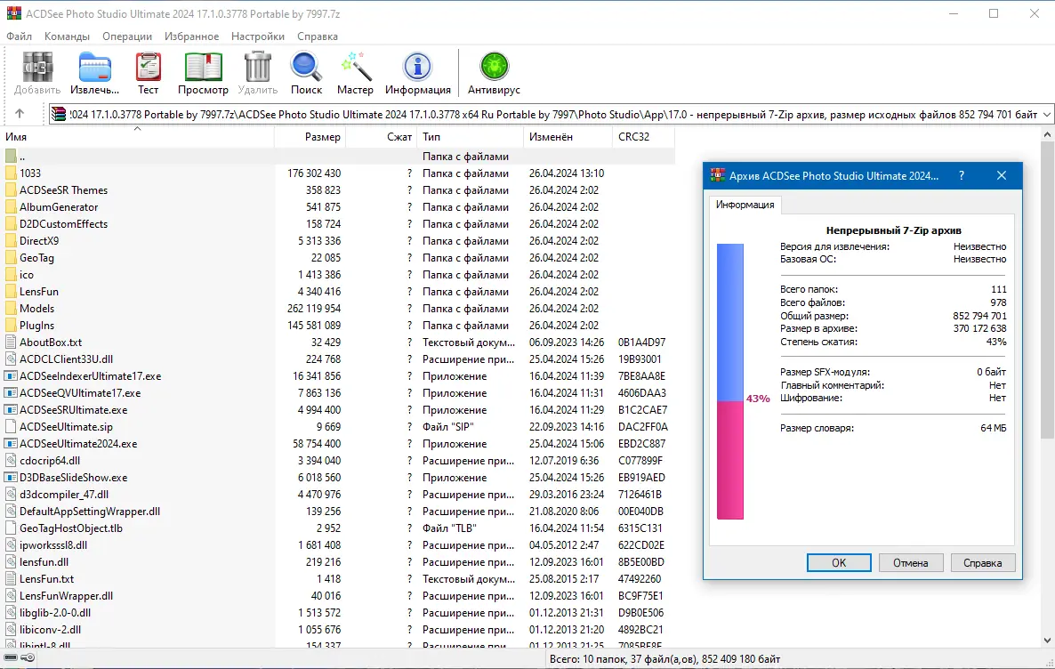
Task: Select ACDSeeIndexerUltimate17.exe file
Action: (x=90, y=376)
